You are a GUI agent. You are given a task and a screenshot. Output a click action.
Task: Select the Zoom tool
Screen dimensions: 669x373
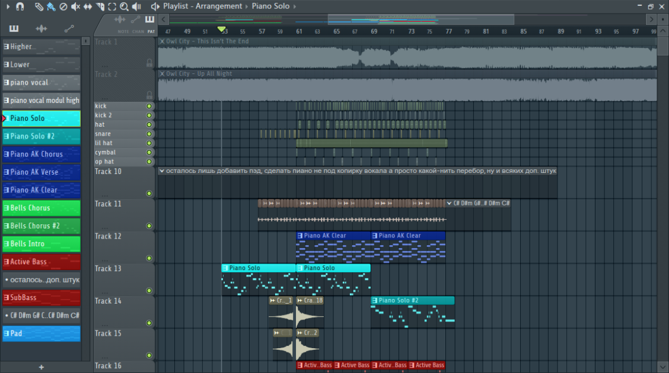click(124, 7)
